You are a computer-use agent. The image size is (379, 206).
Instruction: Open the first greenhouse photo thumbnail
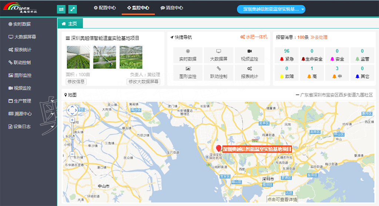[x=78, y=57]
